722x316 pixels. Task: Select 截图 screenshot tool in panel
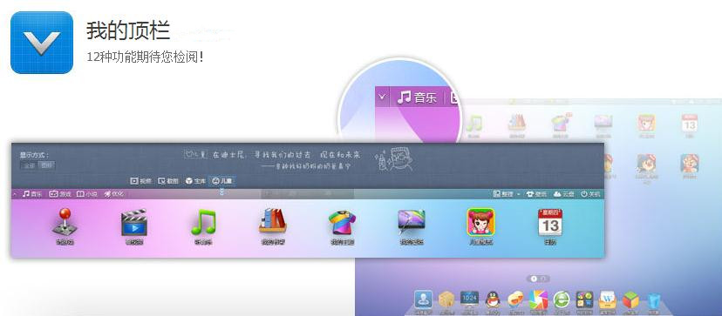click(168, 181)
